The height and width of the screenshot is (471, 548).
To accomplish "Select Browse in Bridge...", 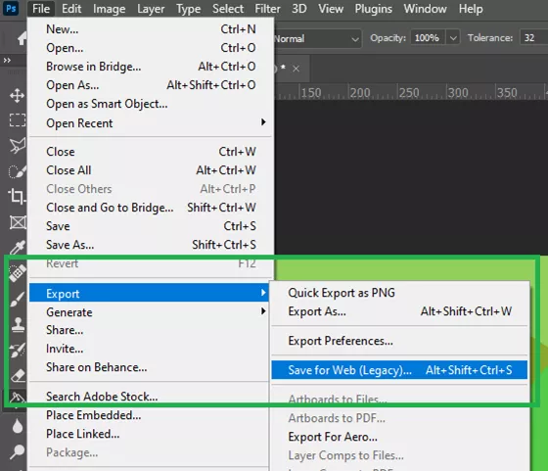I will [151, 66].
